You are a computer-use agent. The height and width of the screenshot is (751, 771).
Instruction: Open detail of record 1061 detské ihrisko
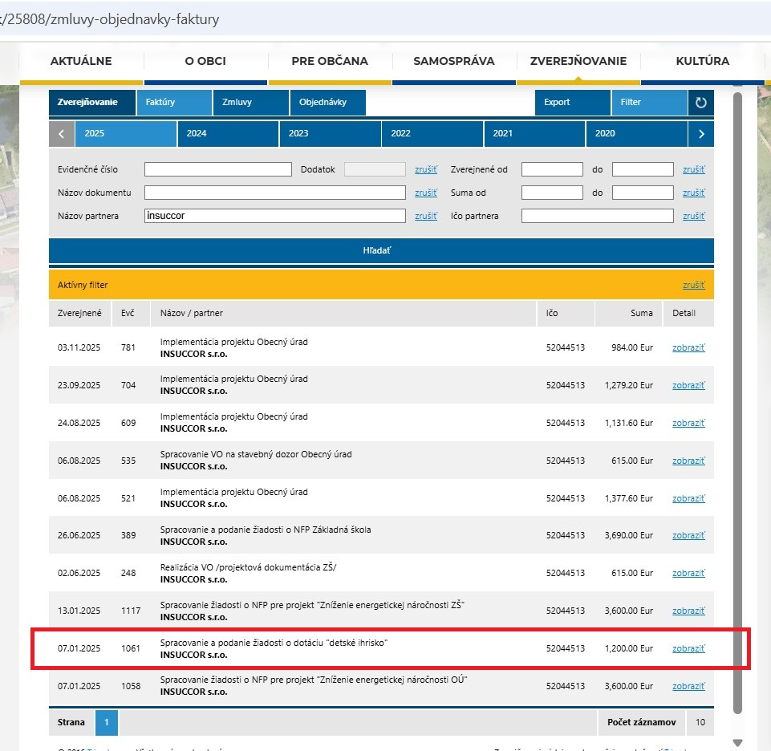point(688,648)
